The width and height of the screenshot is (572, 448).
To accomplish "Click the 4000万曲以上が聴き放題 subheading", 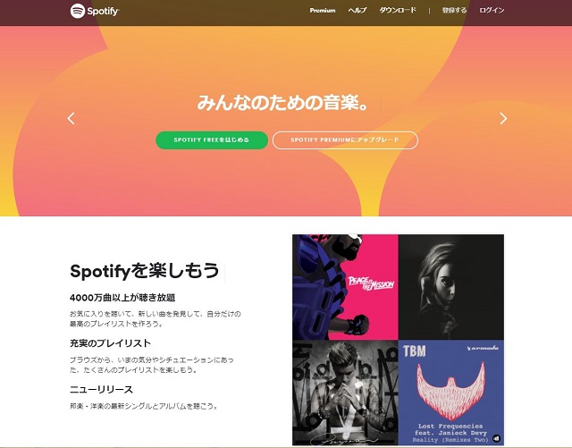I will (122, 298).
